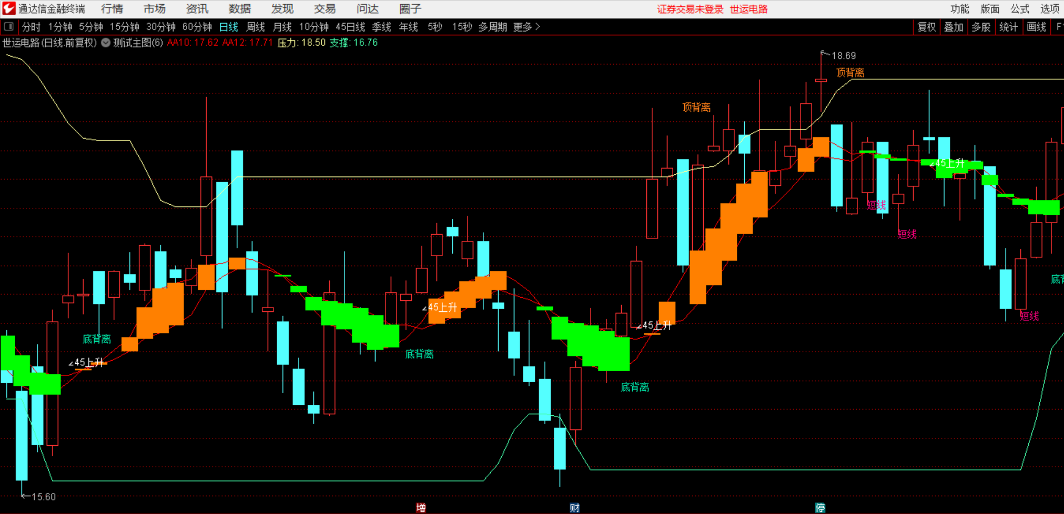Click the 叠加 toolbar button

954,27
